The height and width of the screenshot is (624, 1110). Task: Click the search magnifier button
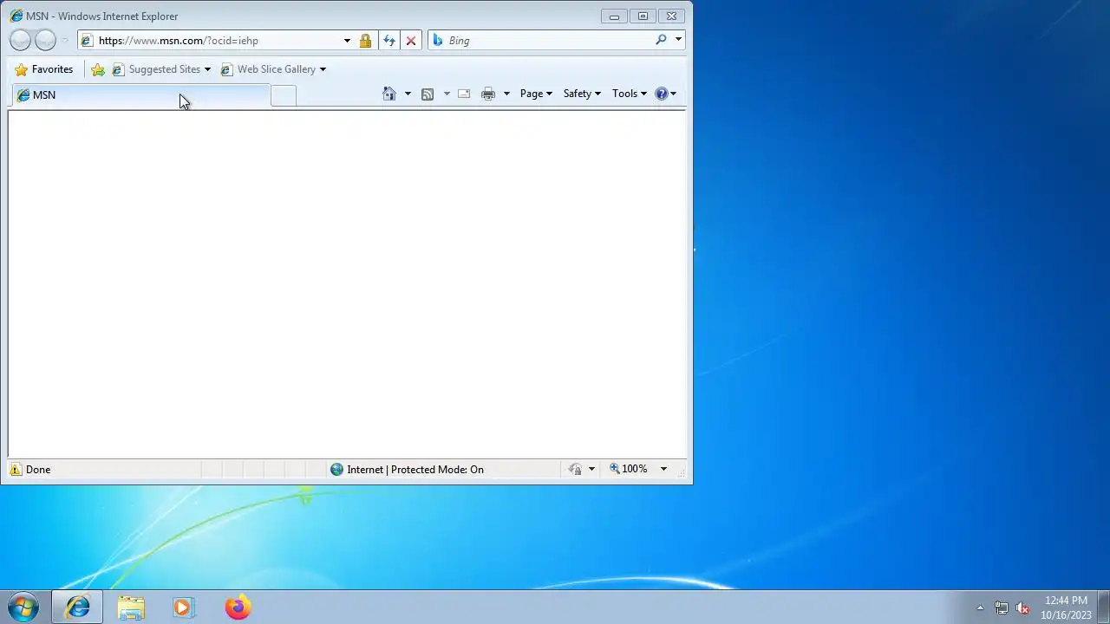[x=661, y=40]
